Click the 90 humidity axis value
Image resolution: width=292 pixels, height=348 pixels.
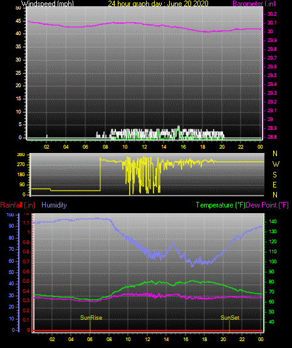tap(11, 226)
